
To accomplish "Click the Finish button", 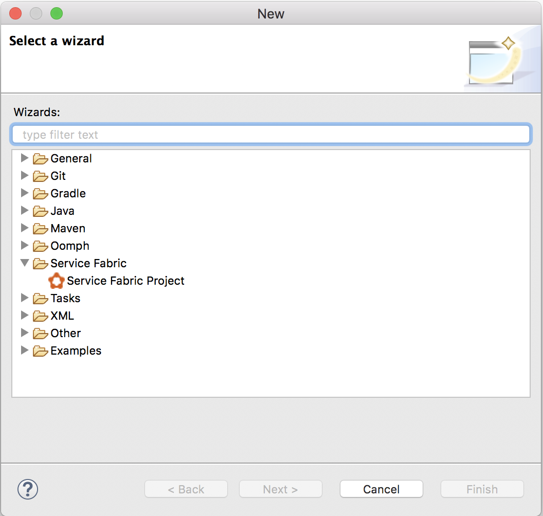I will click(x=482, y=489).
